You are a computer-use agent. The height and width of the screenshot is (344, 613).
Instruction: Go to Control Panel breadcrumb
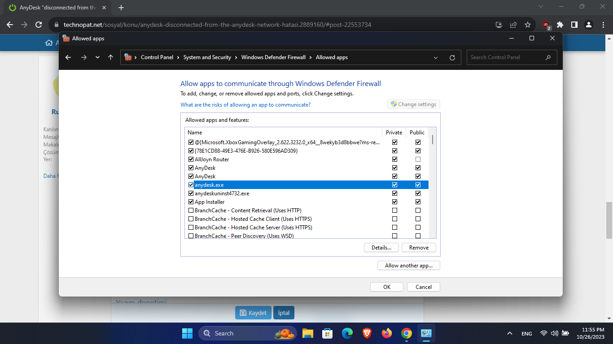(157, 57)
